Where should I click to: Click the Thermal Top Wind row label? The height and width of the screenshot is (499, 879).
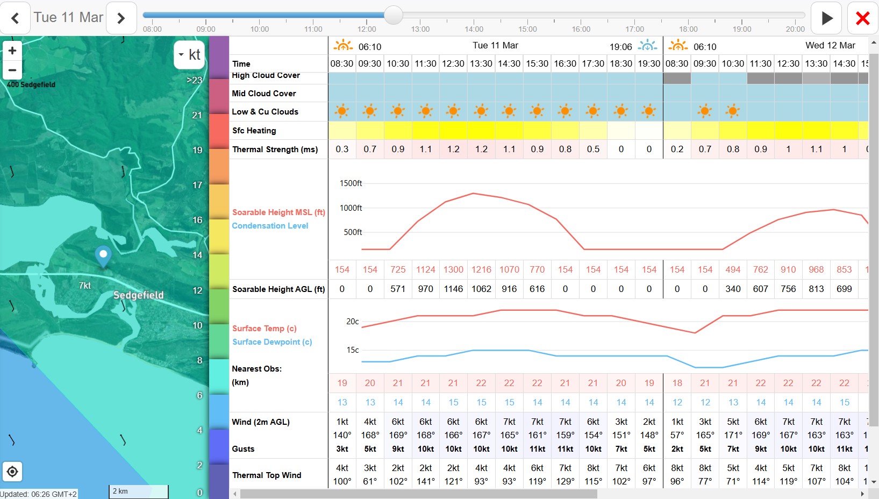click(267, 475)
